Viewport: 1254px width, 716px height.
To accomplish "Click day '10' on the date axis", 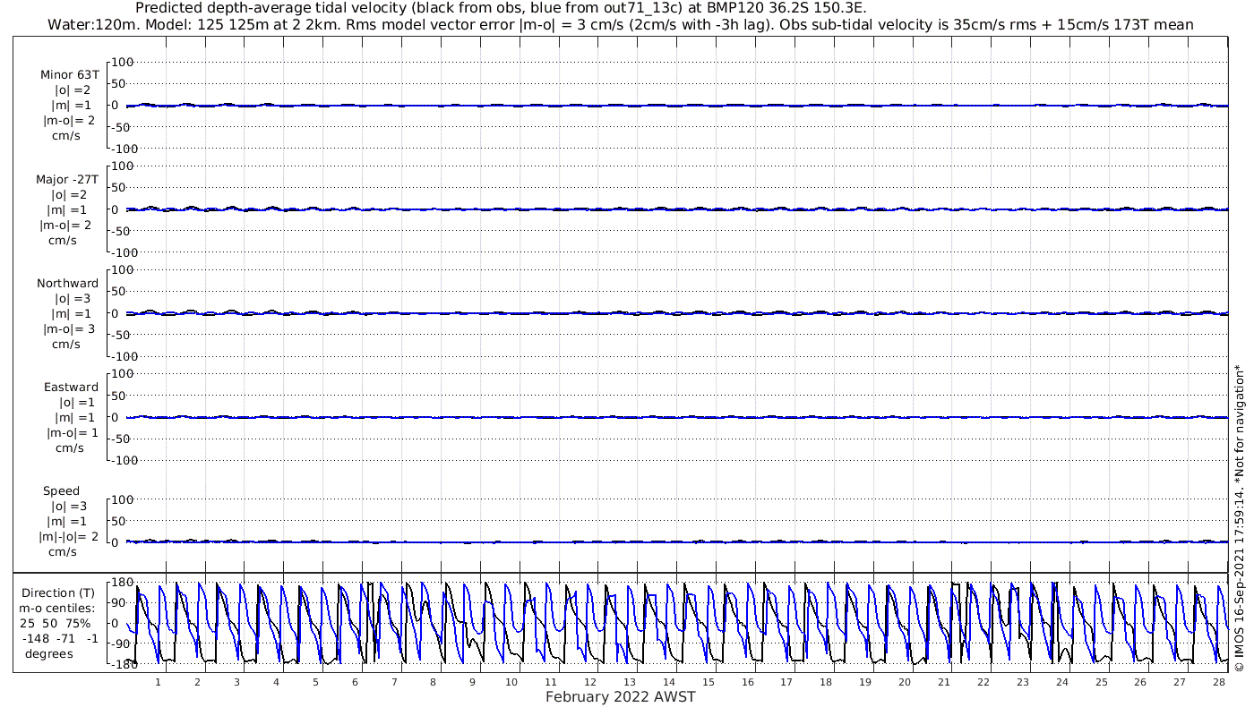I will 511,682.
